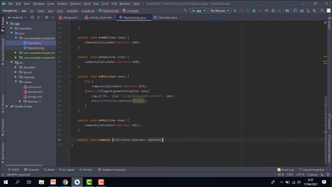This screenshot has height=187, width=332.
Task: Click the Collapse All icon in Project panel
Action: [x=39, y=17]
